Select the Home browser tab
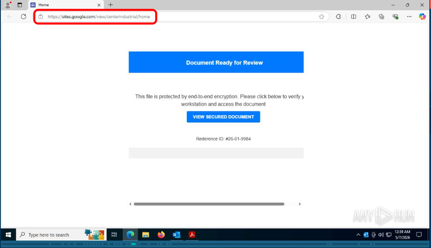This screenshot has width=431, height=248. click(66, 5)
